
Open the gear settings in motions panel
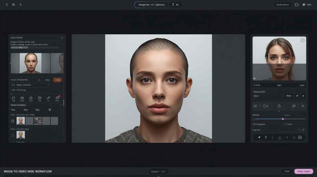click(50, 110)
